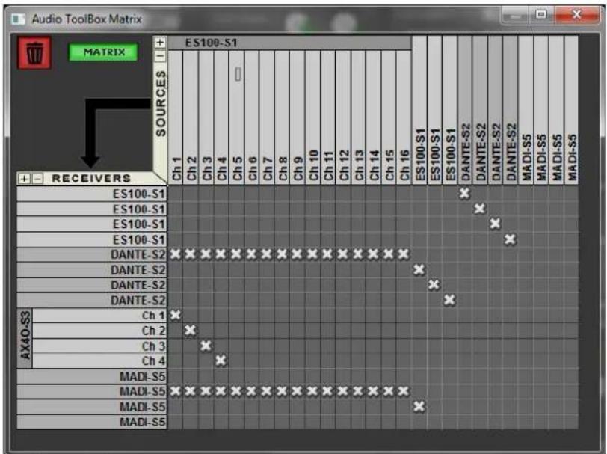Toggle the MADI-S5 row crosspoint under source Ch 2

pos(191,391)
